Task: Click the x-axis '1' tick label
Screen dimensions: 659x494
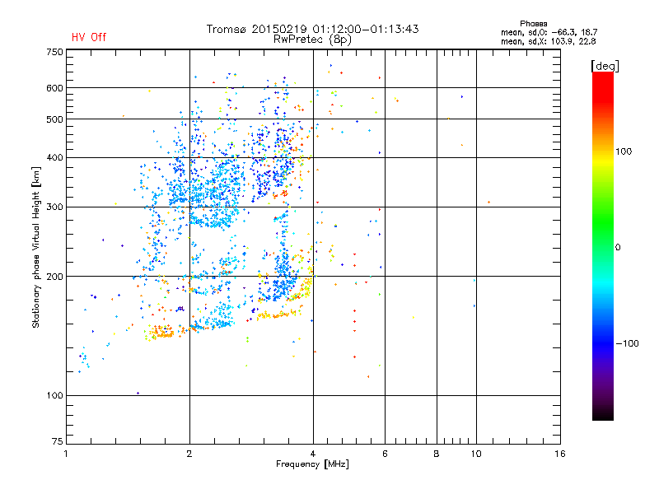Action: [x=66, y=454]
